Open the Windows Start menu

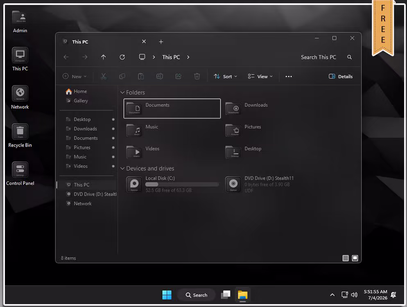pyautogui.click(x=167, y=295)
